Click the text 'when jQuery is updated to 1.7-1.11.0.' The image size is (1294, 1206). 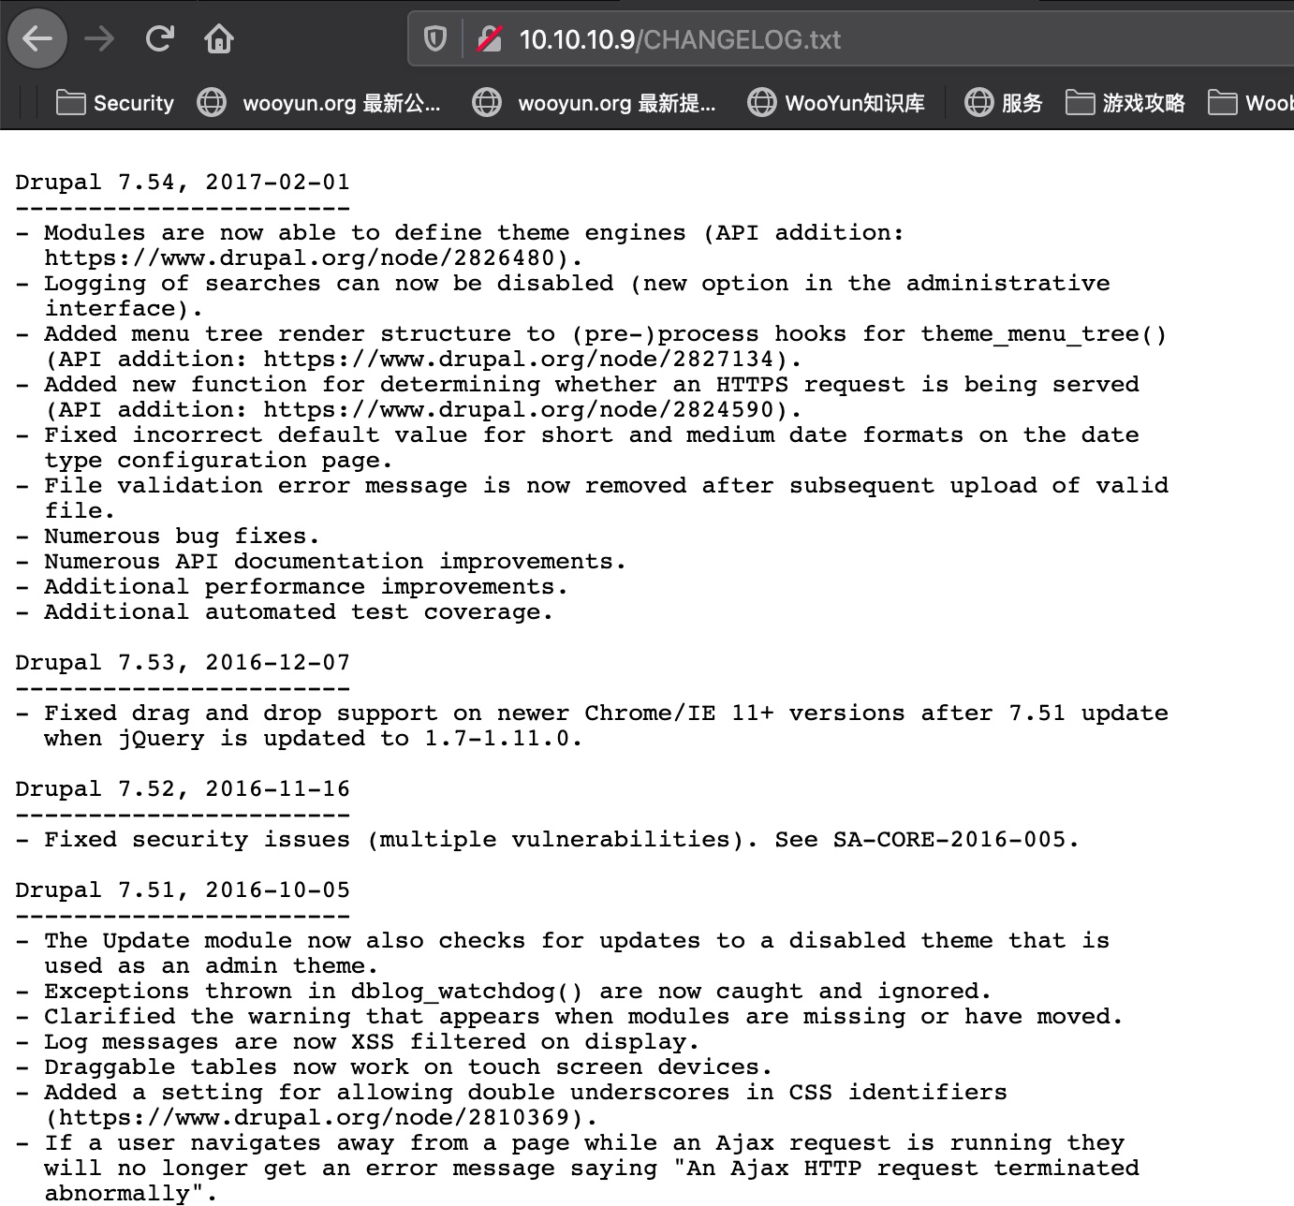point(314,739)
